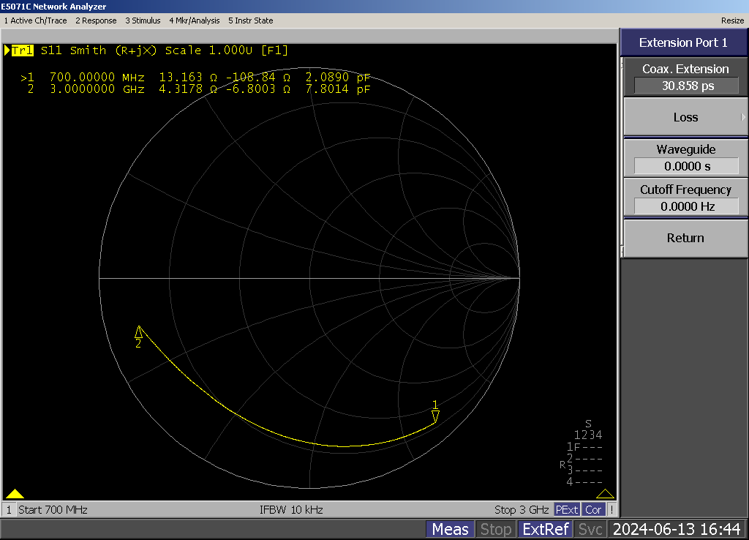Click the PExt port extension status indicator
The width and height of the screenshot is (749, 540).
coord(567,509)
